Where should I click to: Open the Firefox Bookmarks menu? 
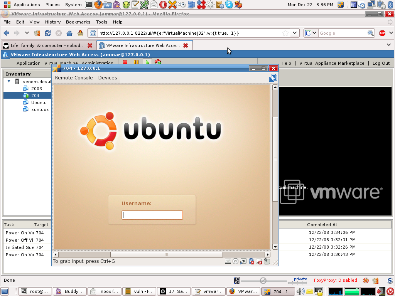click(78, 22)
